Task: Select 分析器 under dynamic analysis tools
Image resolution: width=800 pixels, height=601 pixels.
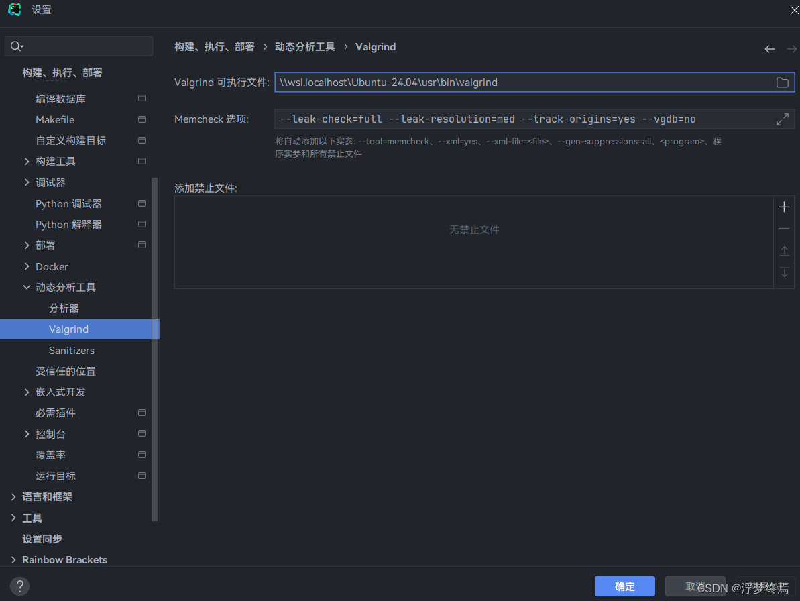Action: click(64, 308)
